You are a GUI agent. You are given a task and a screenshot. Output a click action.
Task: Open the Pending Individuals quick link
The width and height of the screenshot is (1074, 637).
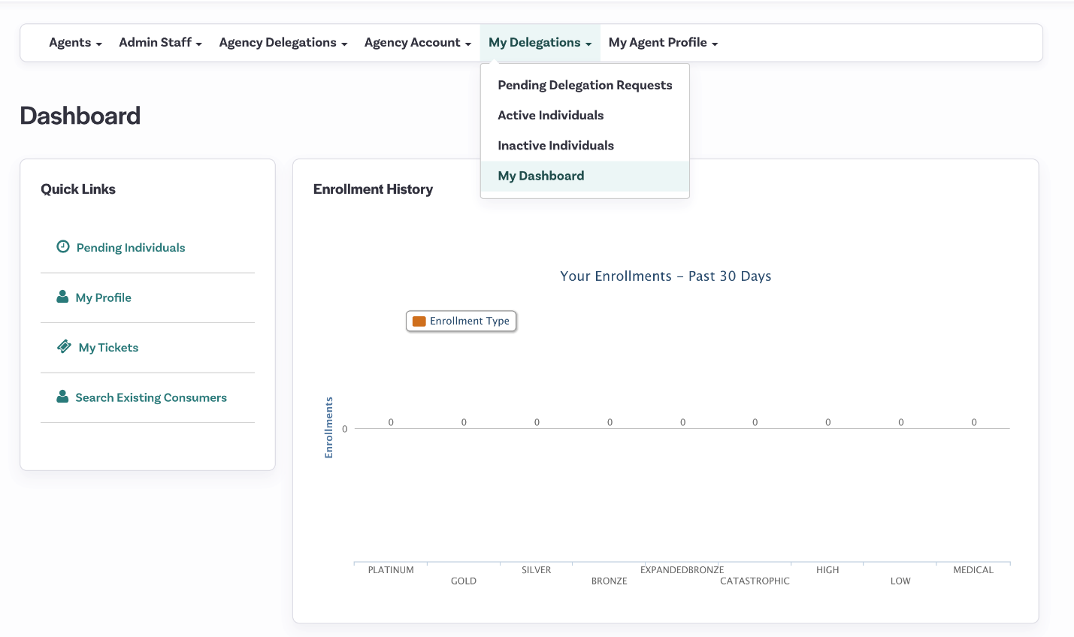131,248
